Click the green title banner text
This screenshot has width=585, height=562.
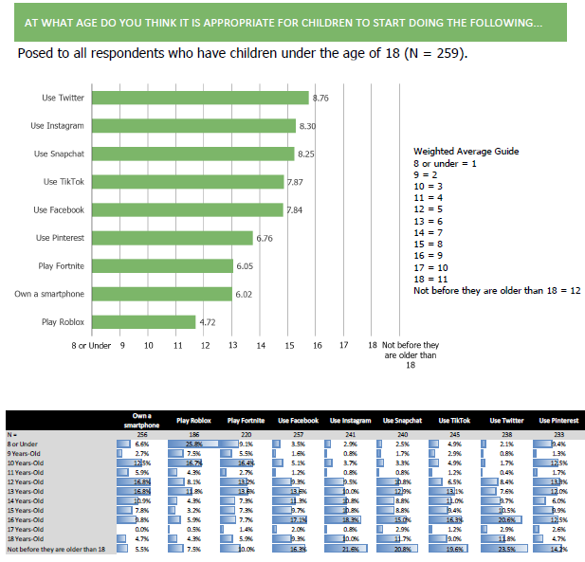[x=283, y=23]
